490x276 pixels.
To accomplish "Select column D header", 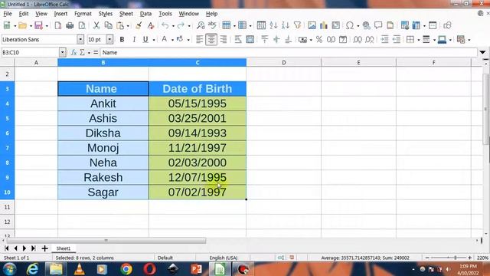I will [284, 63].
